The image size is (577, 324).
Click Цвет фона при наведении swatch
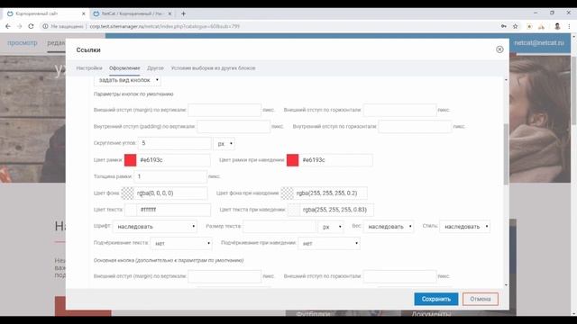pyautogui.click(x=287, y=193)
